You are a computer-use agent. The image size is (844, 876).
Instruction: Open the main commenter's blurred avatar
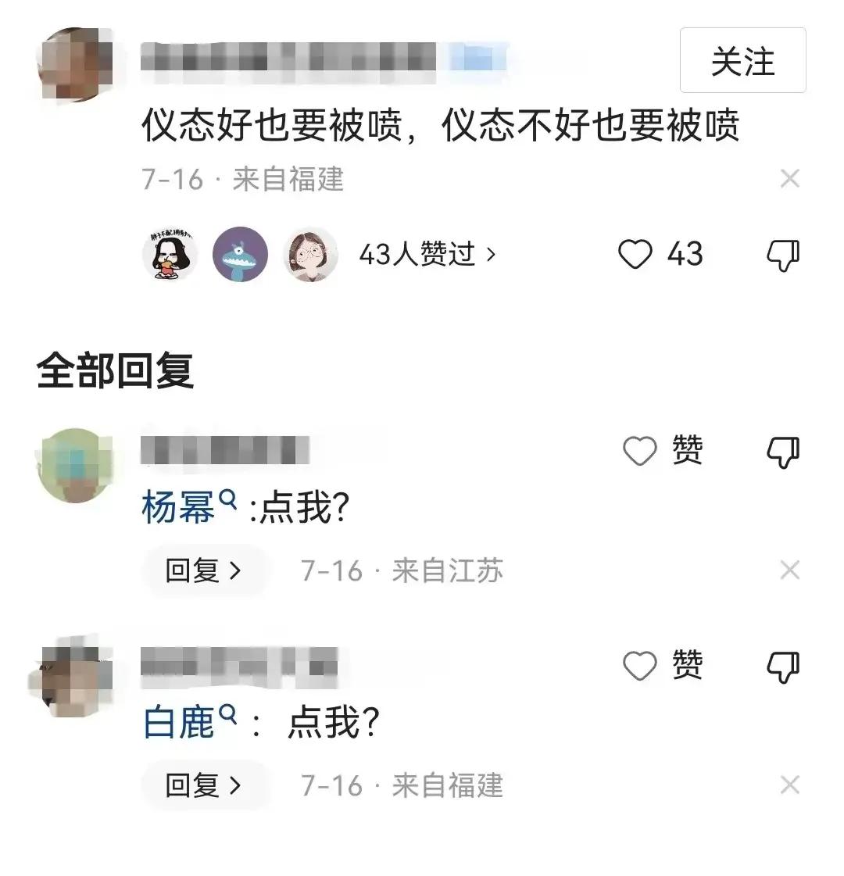click(x=75, y=64)
